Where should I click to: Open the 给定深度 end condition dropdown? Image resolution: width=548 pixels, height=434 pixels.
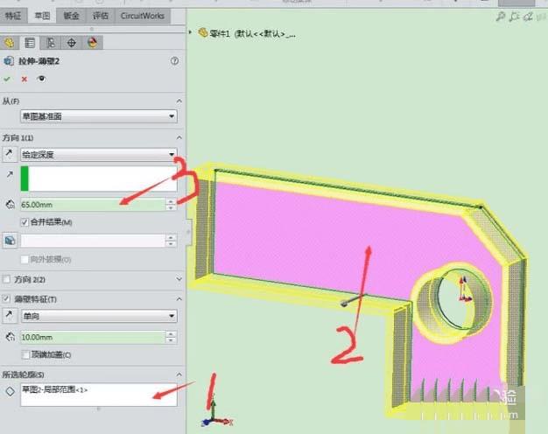pos(99,155)
